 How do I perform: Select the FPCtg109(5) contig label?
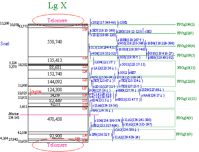pyautogui.click(x=186, y=55)
